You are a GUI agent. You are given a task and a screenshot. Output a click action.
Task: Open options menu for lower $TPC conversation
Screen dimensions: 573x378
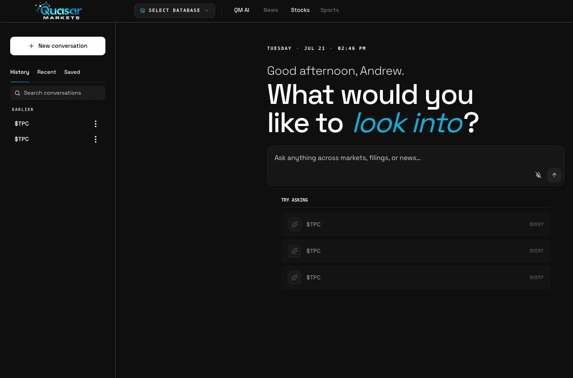pyautogui.click(x=96, y=139)
